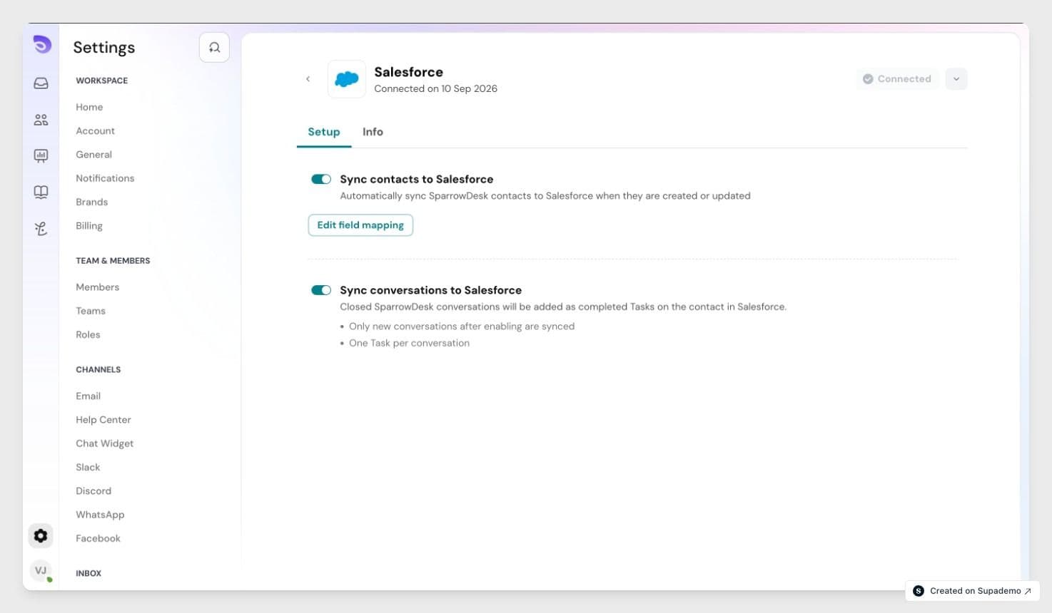
Task: Switch to the Info tab
Action: point(373,132)
